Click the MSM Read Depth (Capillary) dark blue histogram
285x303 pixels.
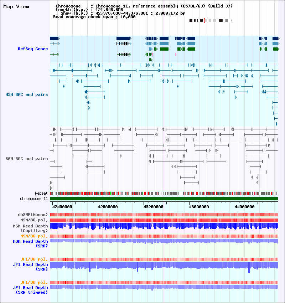click(164, 226)
